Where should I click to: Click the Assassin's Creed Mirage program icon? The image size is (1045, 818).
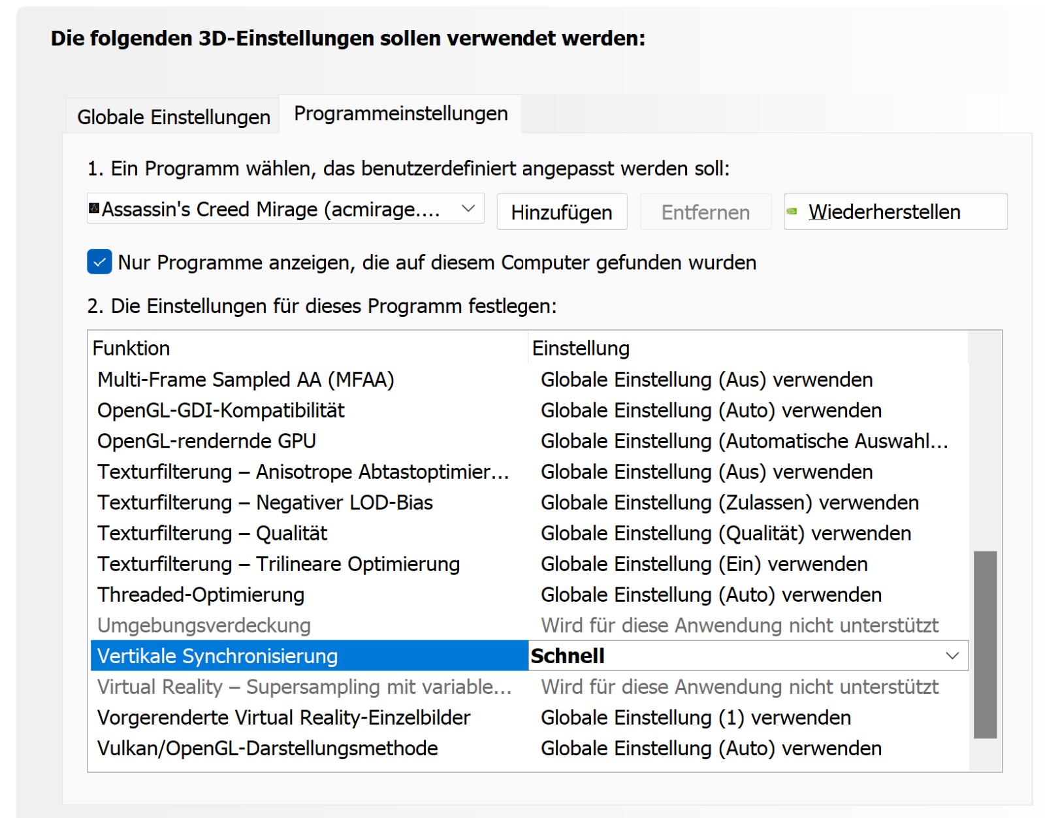coord(94,208)
